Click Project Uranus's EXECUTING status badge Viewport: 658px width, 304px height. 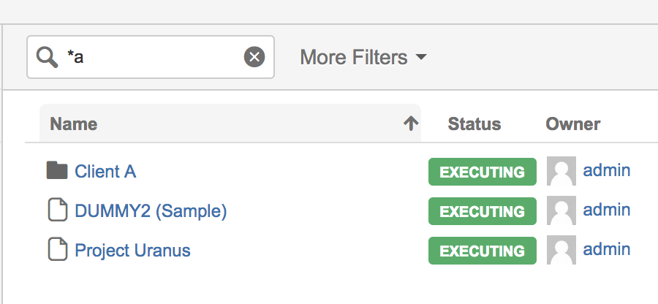(482, 251)
